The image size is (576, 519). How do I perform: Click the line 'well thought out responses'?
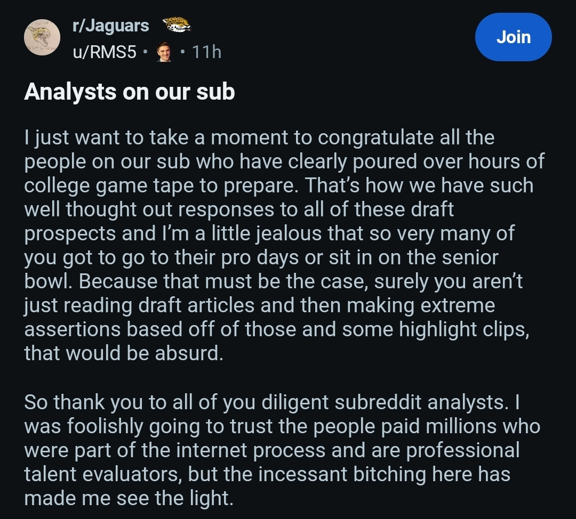pos(239,209)
